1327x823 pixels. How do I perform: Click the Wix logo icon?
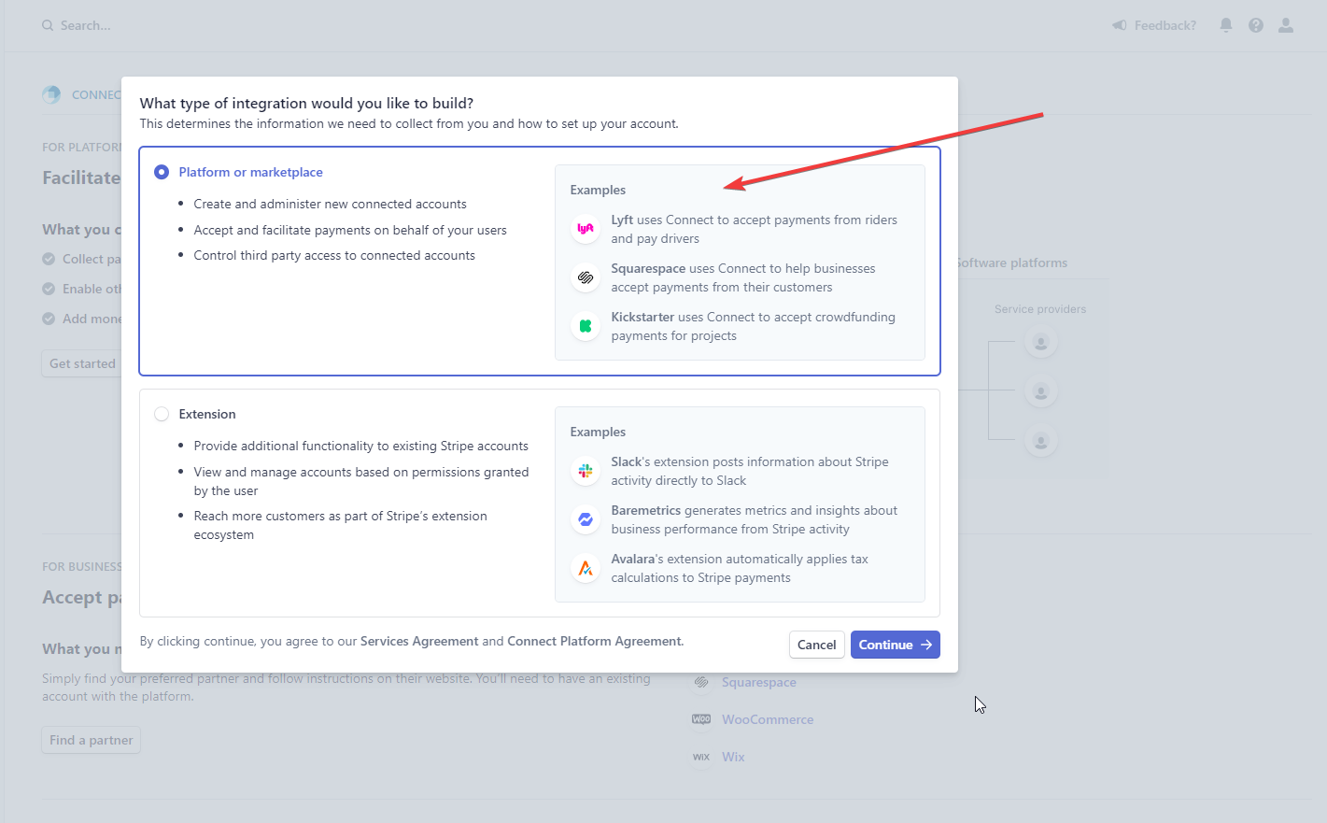pyautogui.click(x=701, y=757)
